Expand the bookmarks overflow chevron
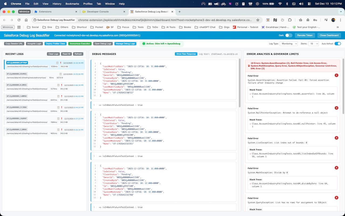Image resolution: width=345 pixels, height=216 pixels. point(338,27)
